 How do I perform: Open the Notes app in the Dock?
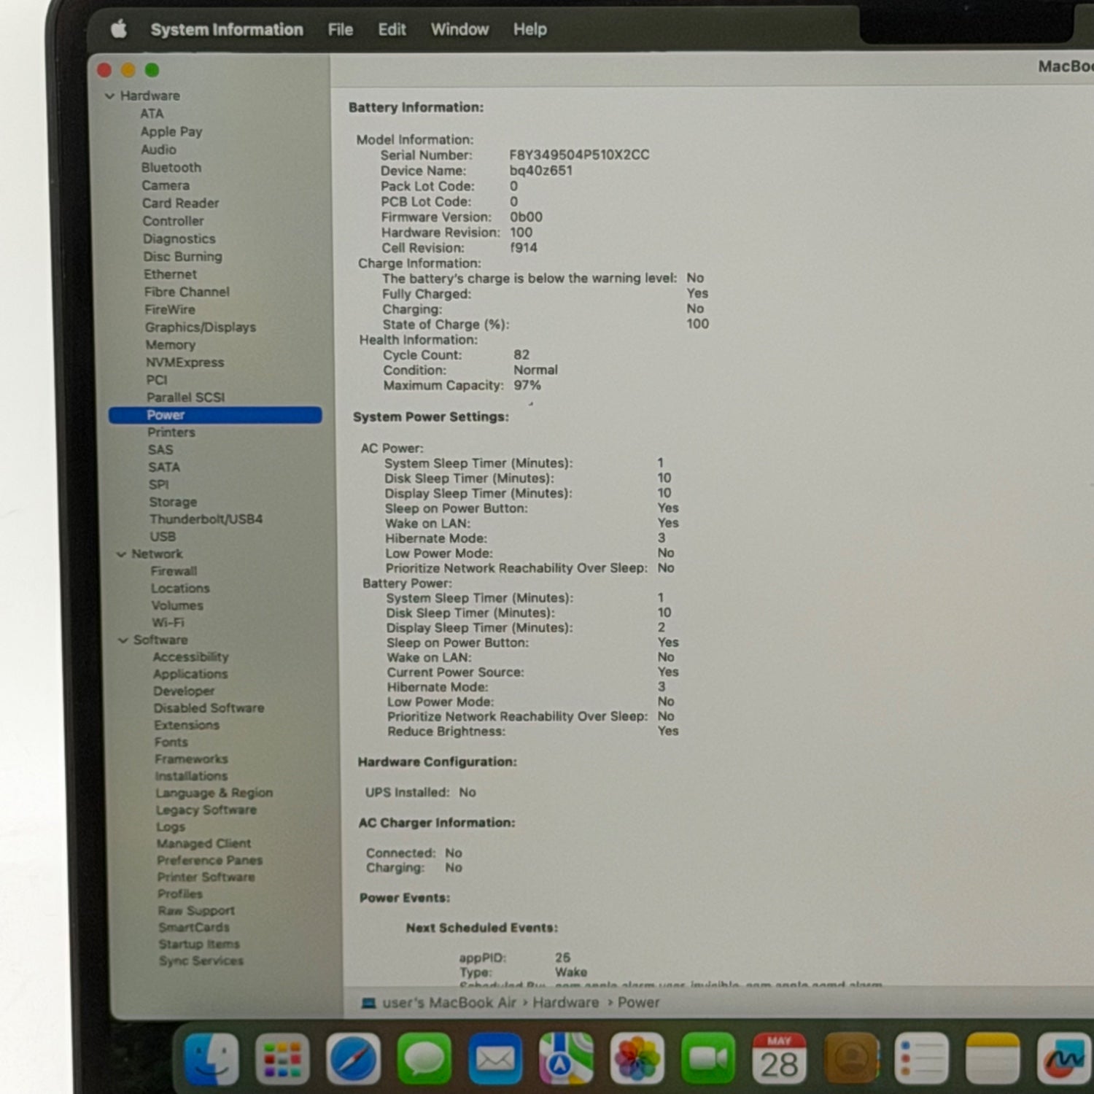pos(992,1058)
